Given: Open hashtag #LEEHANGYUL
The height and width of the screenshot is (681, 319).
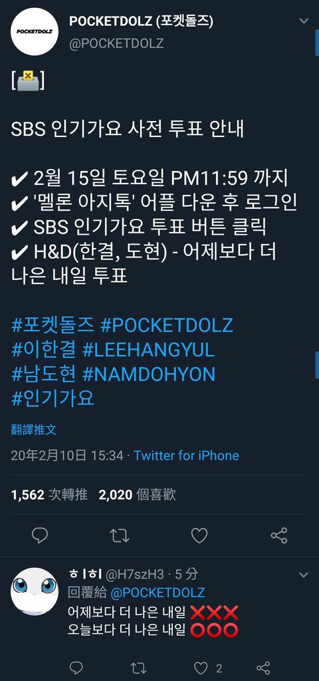Looking at the screenshot, I should point(148,350).
